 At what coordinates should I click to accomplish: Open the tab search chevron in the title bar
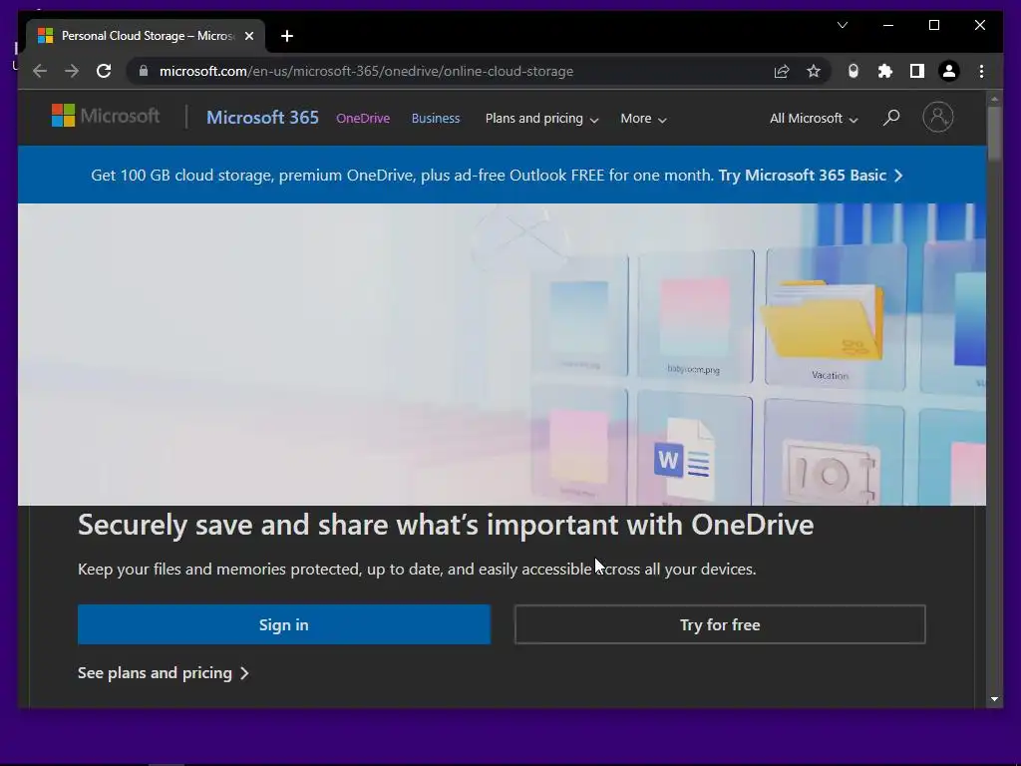pos(842,25)
